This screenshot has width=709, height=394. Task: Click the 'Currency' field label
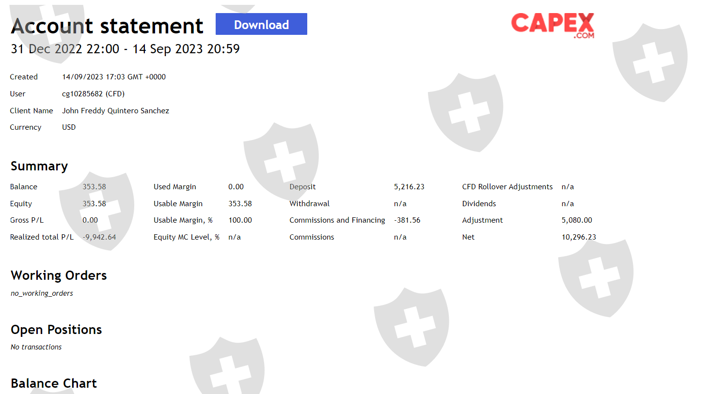tap(26, 127)
